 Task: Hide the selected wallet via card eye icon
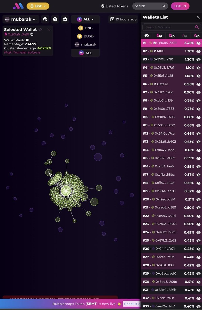coord(40,29)
